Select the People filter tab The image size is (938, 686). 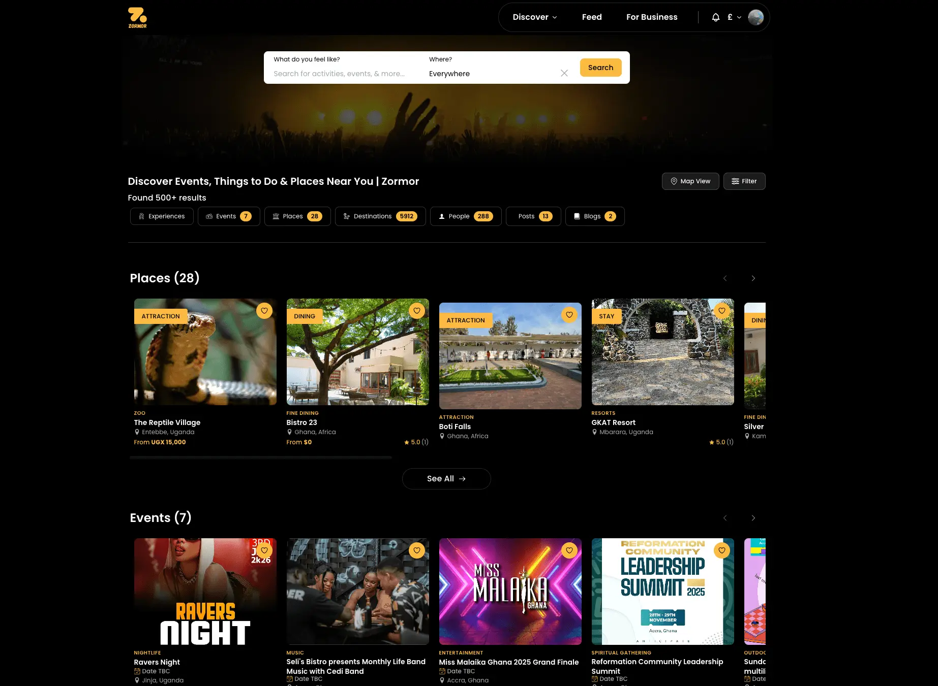tap(466, 216)
